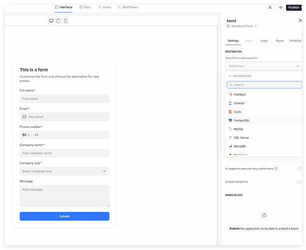Toggle logged-in user submit once switch
Screen dimensions: 306x250
click(299, 168)
